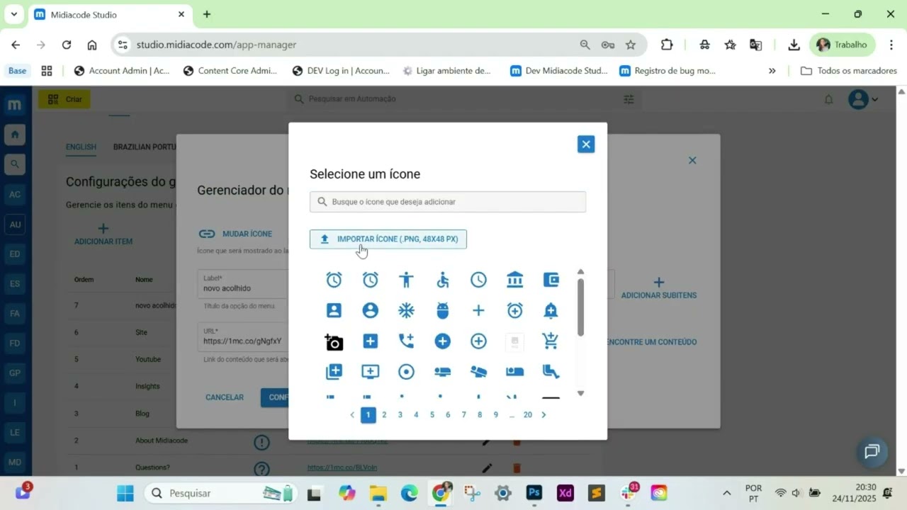Go to page 2 of icons

pos(384,415)
